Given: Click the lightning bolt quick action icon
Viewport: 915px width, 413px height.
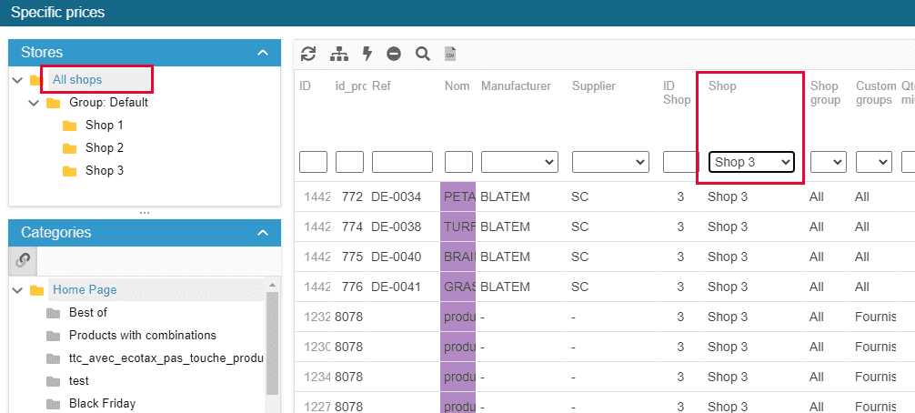Looking at the screenshot, I should pyautogui.click(x=367, y=54).
